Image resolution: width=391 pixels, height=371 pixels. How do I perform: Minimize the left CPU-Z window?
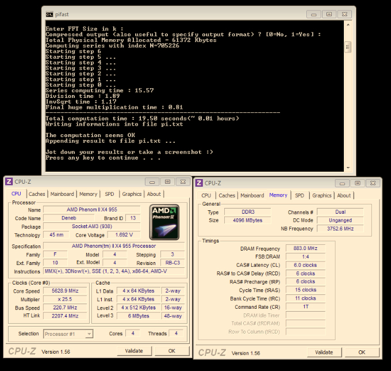tap(152, 182)
